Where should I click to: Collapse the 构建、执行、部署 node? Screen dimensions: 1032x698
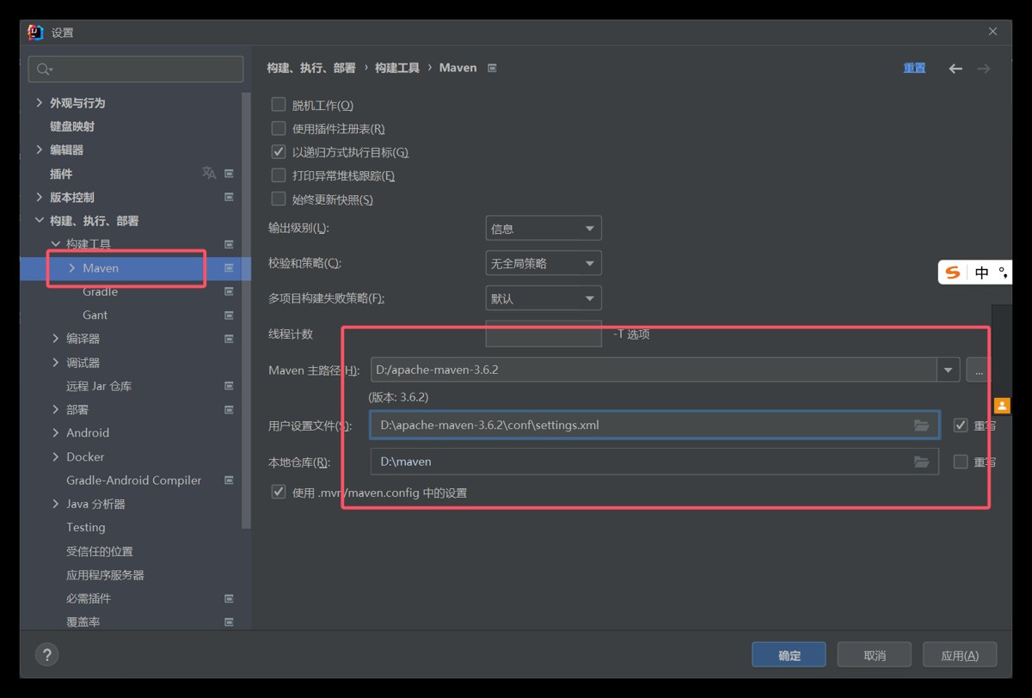(39, 221)
